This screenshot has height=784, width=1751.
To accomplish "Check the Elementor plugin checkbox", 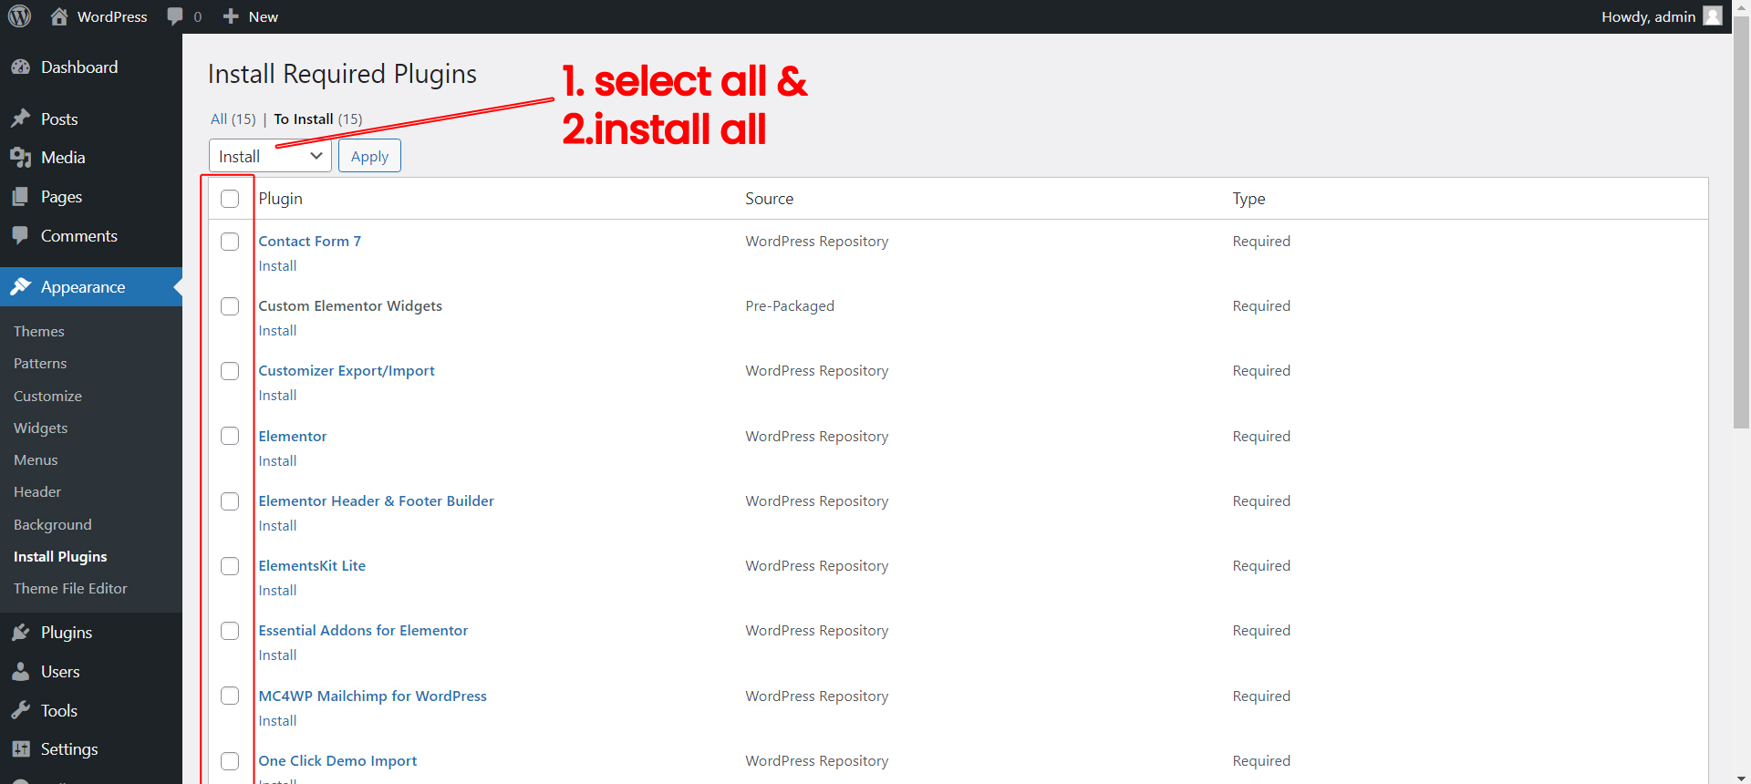I will (x=230, y=436).
